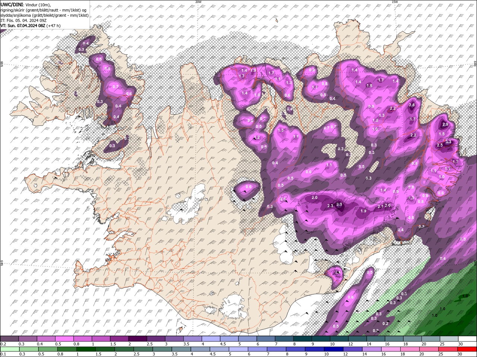Click the 20W longitude label

[x=199, y=2]
